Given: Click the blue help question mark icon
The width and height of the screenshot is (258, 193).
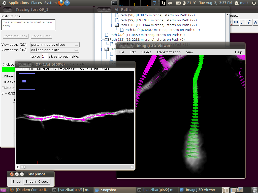Looking at the screenshot, I should tap(67, 3).
